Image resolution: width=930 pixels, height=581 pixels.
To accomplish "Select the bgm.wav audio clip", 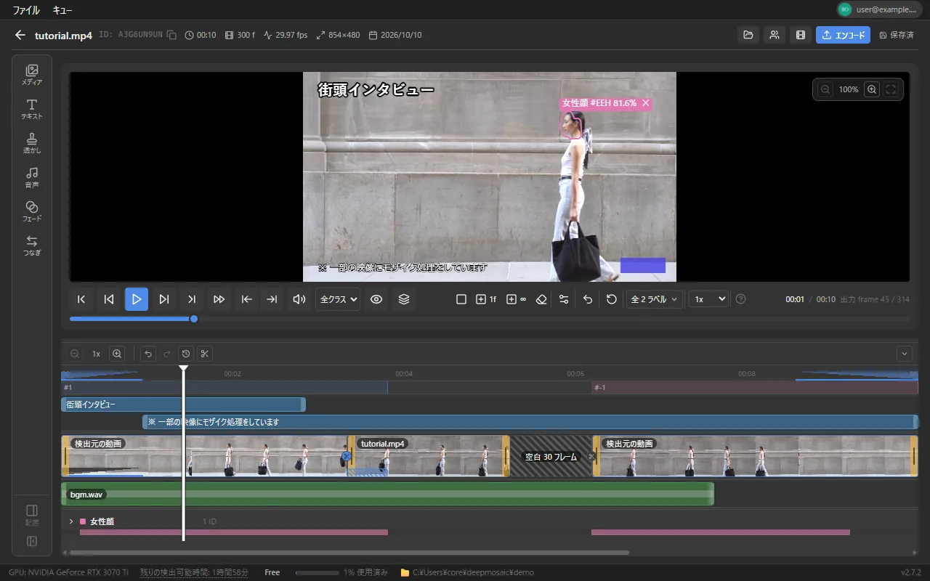I will point(388,494).
